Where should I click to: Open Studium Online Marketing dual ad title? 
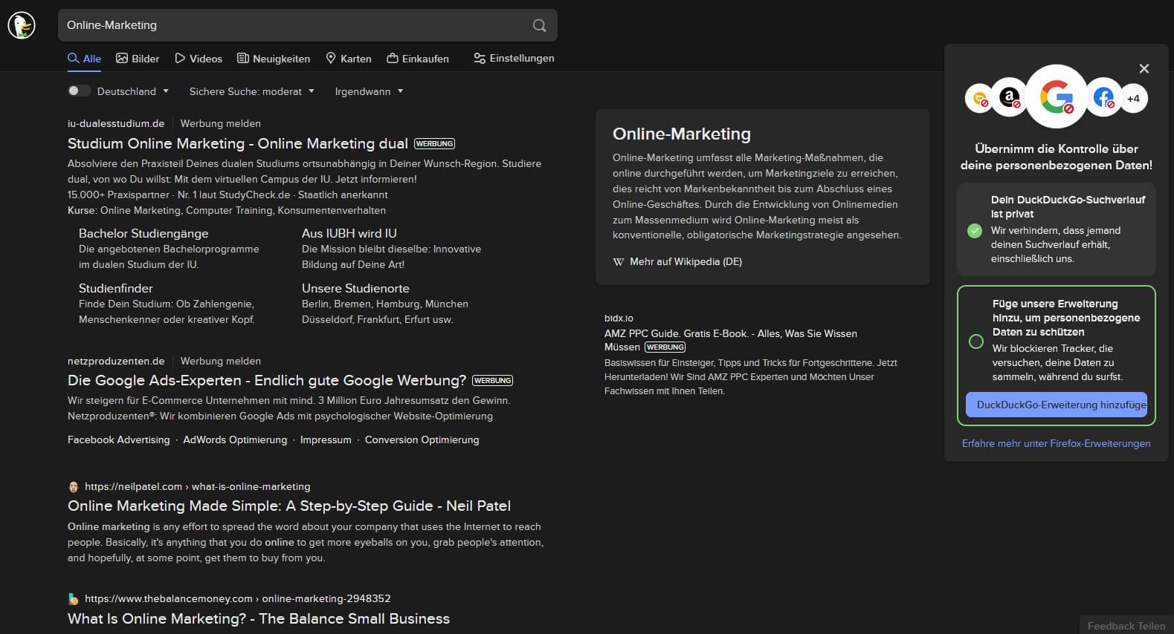pyautogui.click(x=238, y=144)
